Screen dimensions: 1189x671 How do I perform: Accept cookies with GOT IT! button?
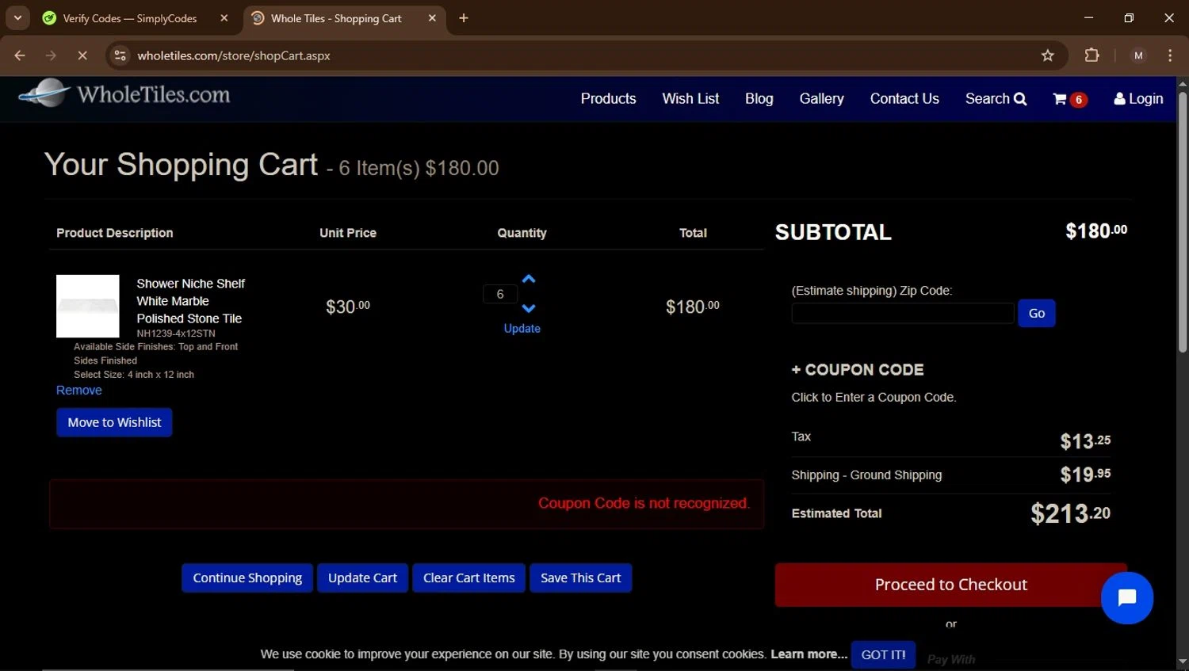tap(883, 654)
